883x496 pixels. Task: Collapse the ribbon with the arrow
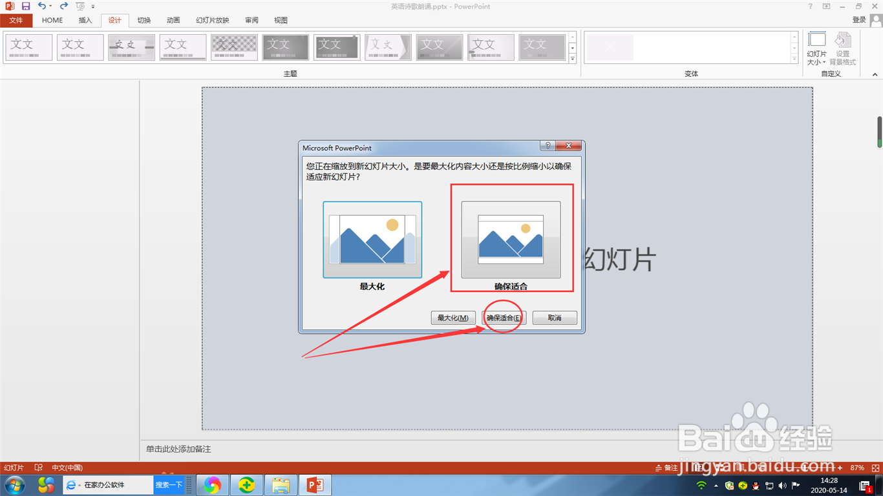(x=876, y=74)
